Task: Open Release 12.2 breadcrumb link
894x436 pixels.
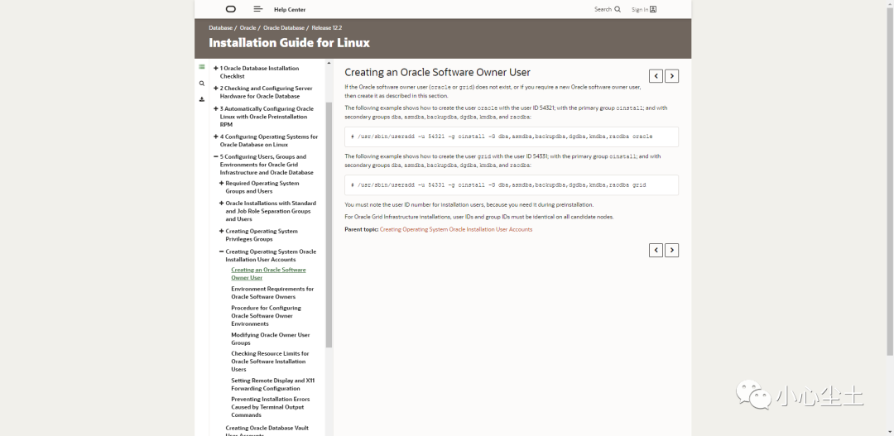Action: 327,28
